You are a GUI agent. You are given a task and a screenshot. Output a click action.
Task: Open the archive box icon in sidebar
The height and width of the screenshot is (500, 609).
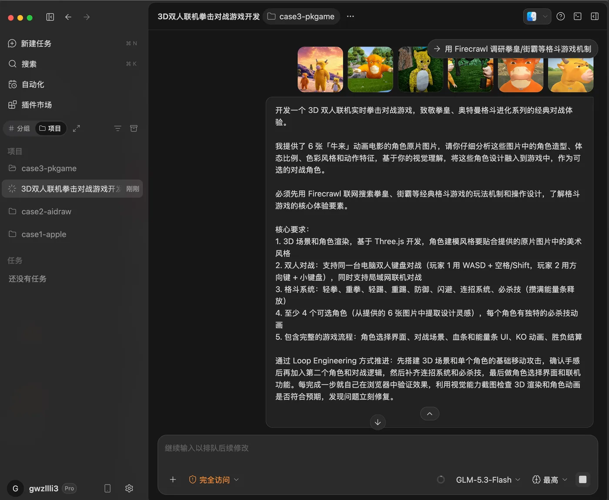[x=134, y=129]
